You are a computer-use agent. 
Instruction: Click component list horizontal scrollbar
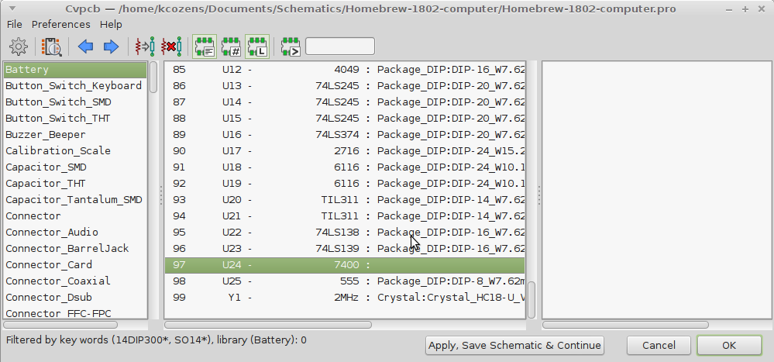[268, 325]
